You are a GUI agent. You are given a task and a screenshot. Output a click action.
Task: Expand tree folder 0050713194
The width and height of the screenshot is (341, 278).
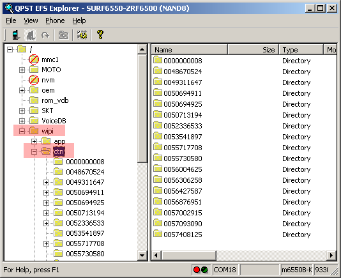(46, 213)
